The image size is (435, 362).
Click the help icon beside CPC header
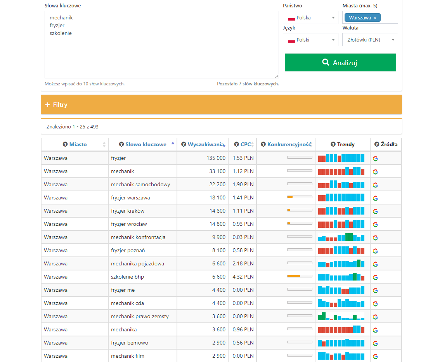236,144
